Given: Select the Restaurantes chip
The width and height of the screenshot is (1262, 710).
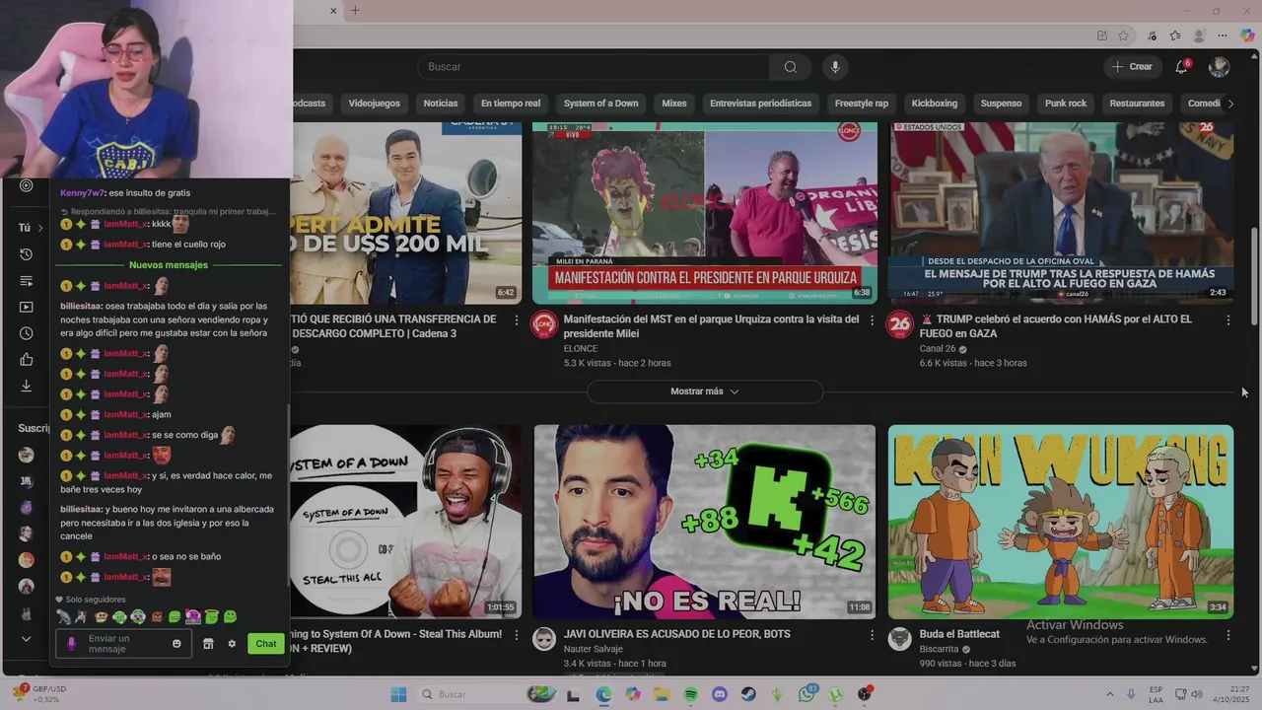Looking at the screenshot, I should coord(1137,104).
